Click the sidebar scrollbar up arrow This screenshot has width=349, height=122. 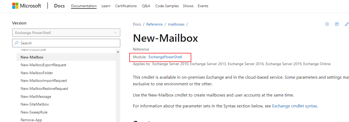point(118,51)
